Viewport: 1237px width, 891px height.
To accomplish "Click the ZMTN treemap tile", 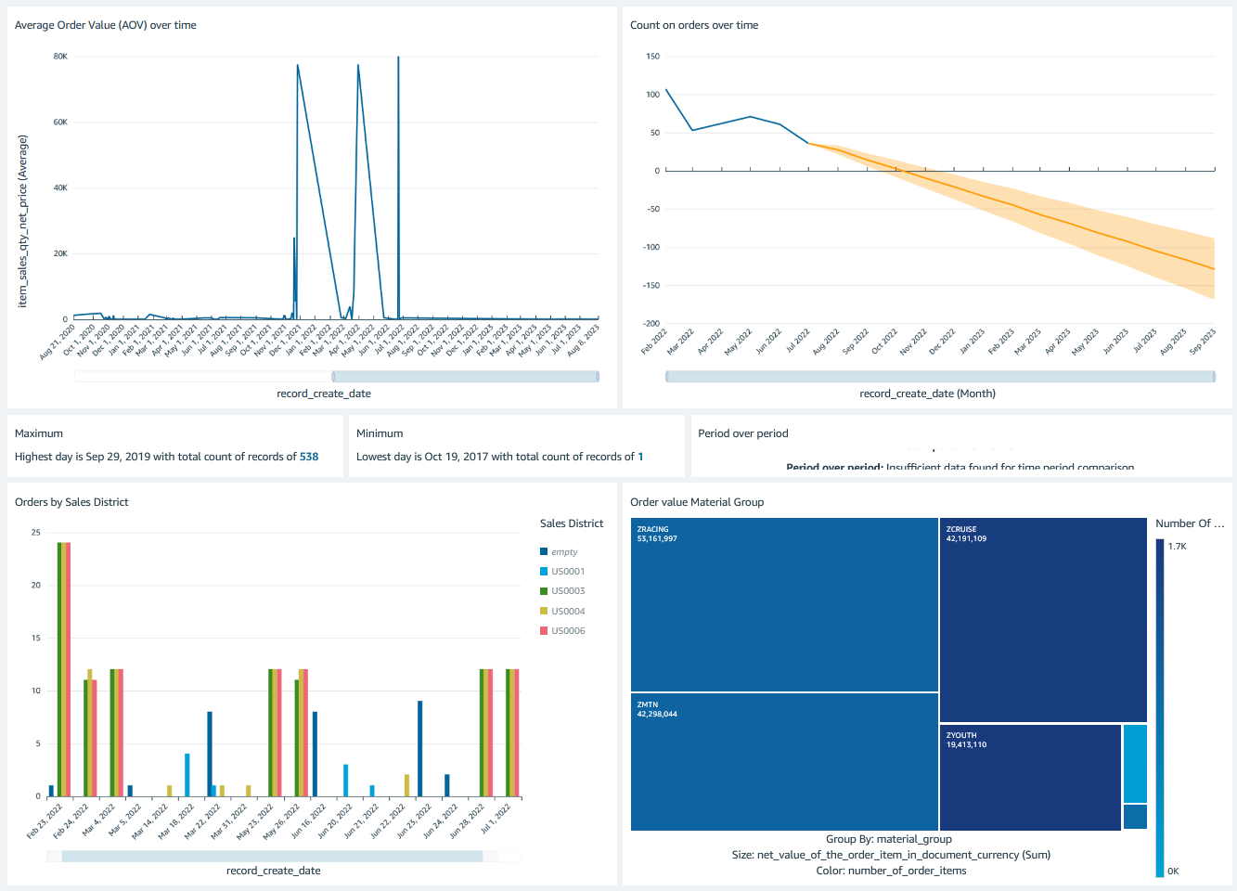I will (x=784, y=762).
